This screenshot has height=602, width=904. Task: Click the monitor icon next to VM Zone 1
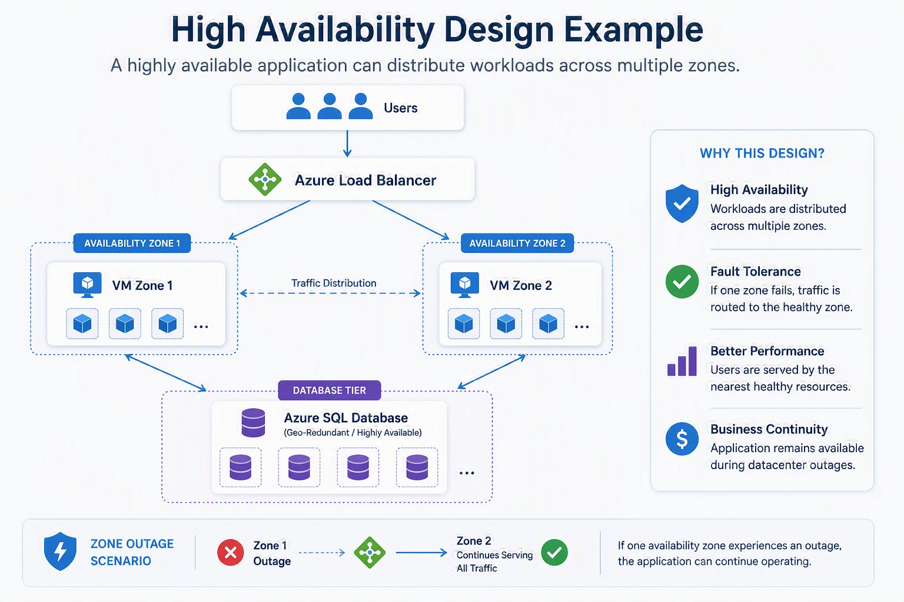pos(87,285)
